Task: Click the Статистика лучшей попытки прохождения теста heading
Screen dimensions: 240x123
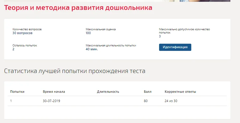Action: (x=75, y=71)
